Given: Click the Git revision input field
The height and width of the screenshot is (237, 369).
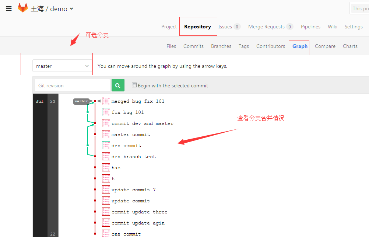Looking at the screenshot, I should [72, 86].
